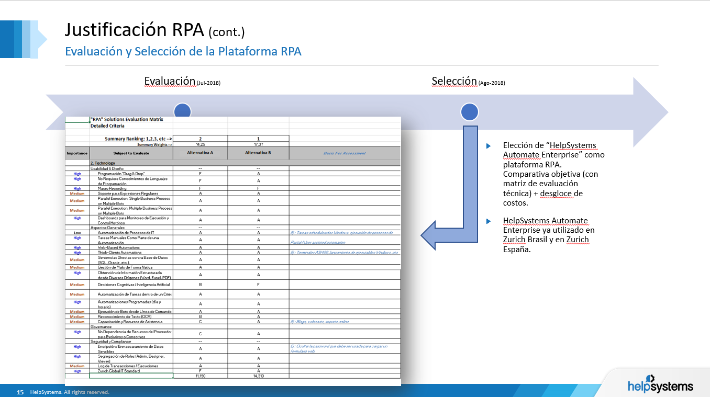Click the 'Summary Ranking: 1,2,3, etc' cell
The image size is (710, 397).
pos(131,139)
